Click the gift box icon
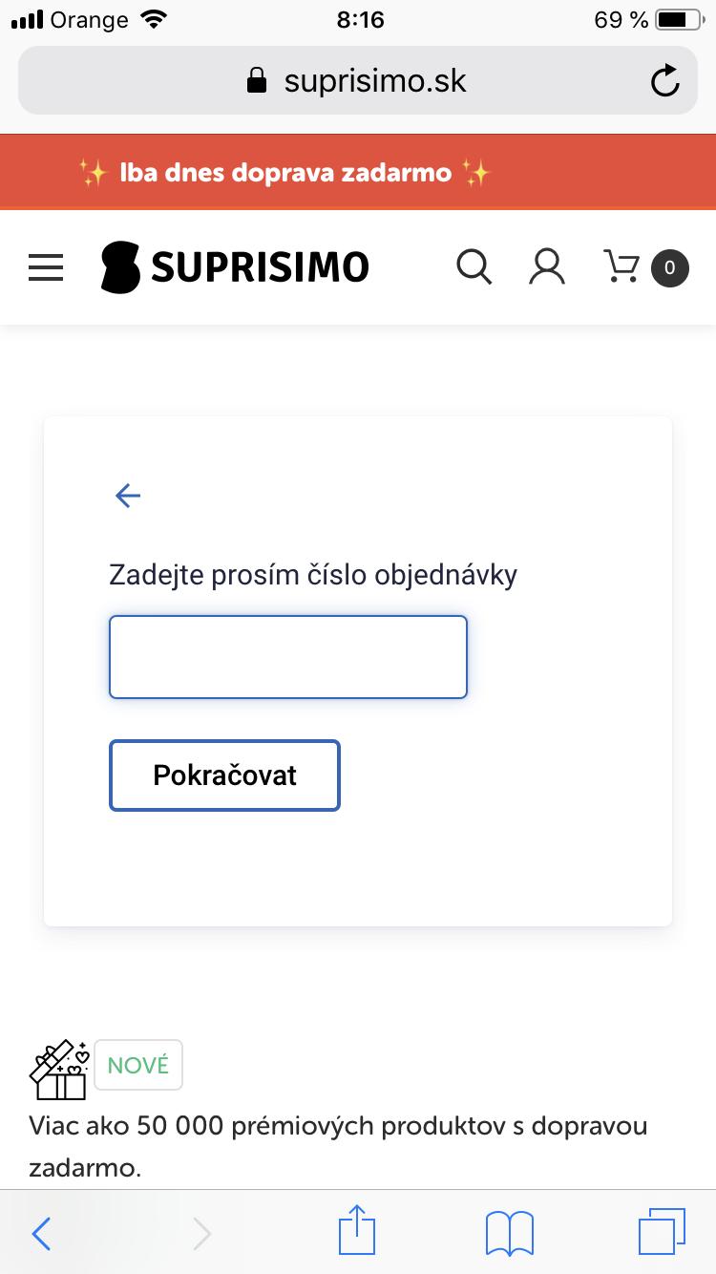This screenshot has width=716, height=1274. tap(59, 1069)
